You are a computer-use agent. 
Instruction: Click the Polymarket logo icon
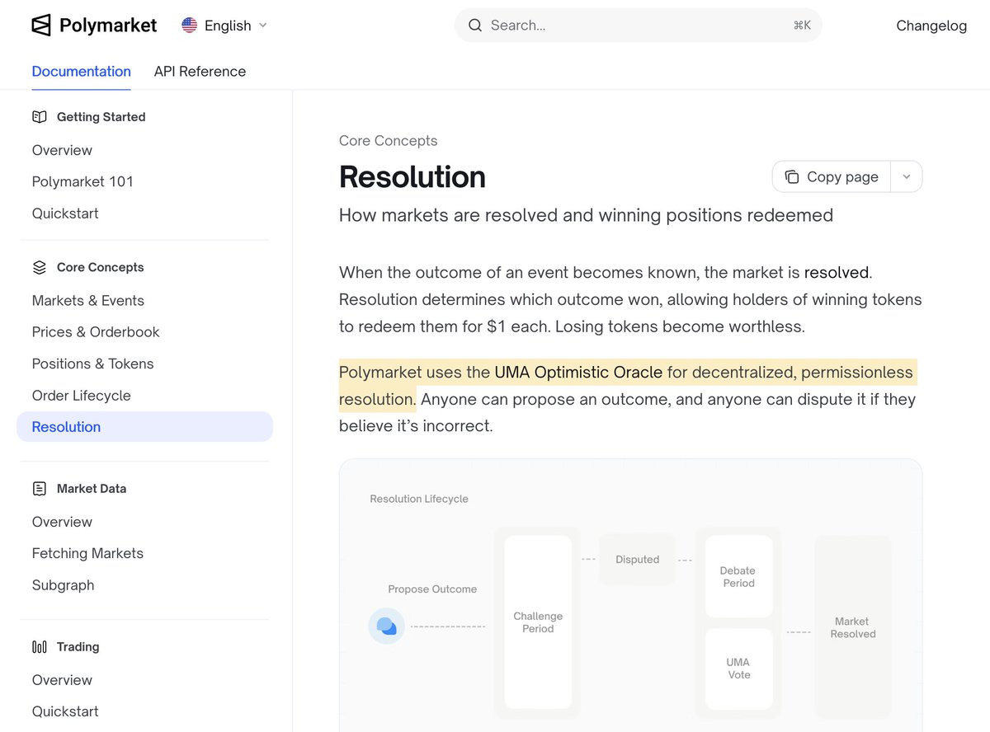pyautogui.click(x=41, y=26)
